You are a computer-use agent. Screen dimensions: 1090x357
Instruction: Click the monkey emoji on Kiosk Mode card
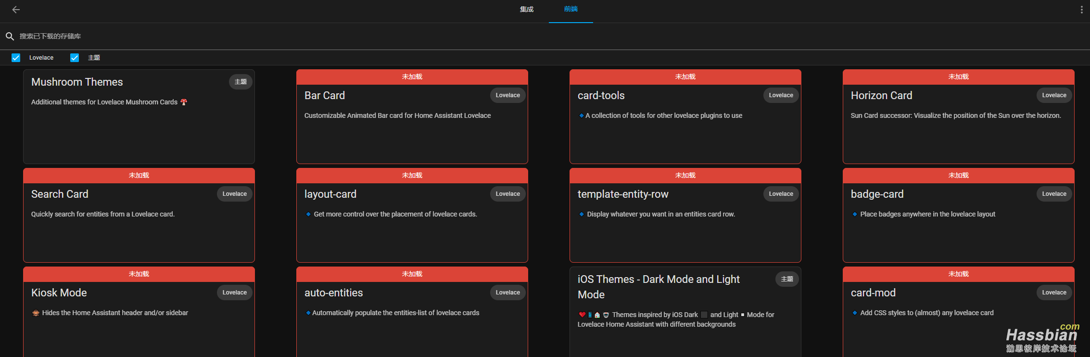coord(36,313)
